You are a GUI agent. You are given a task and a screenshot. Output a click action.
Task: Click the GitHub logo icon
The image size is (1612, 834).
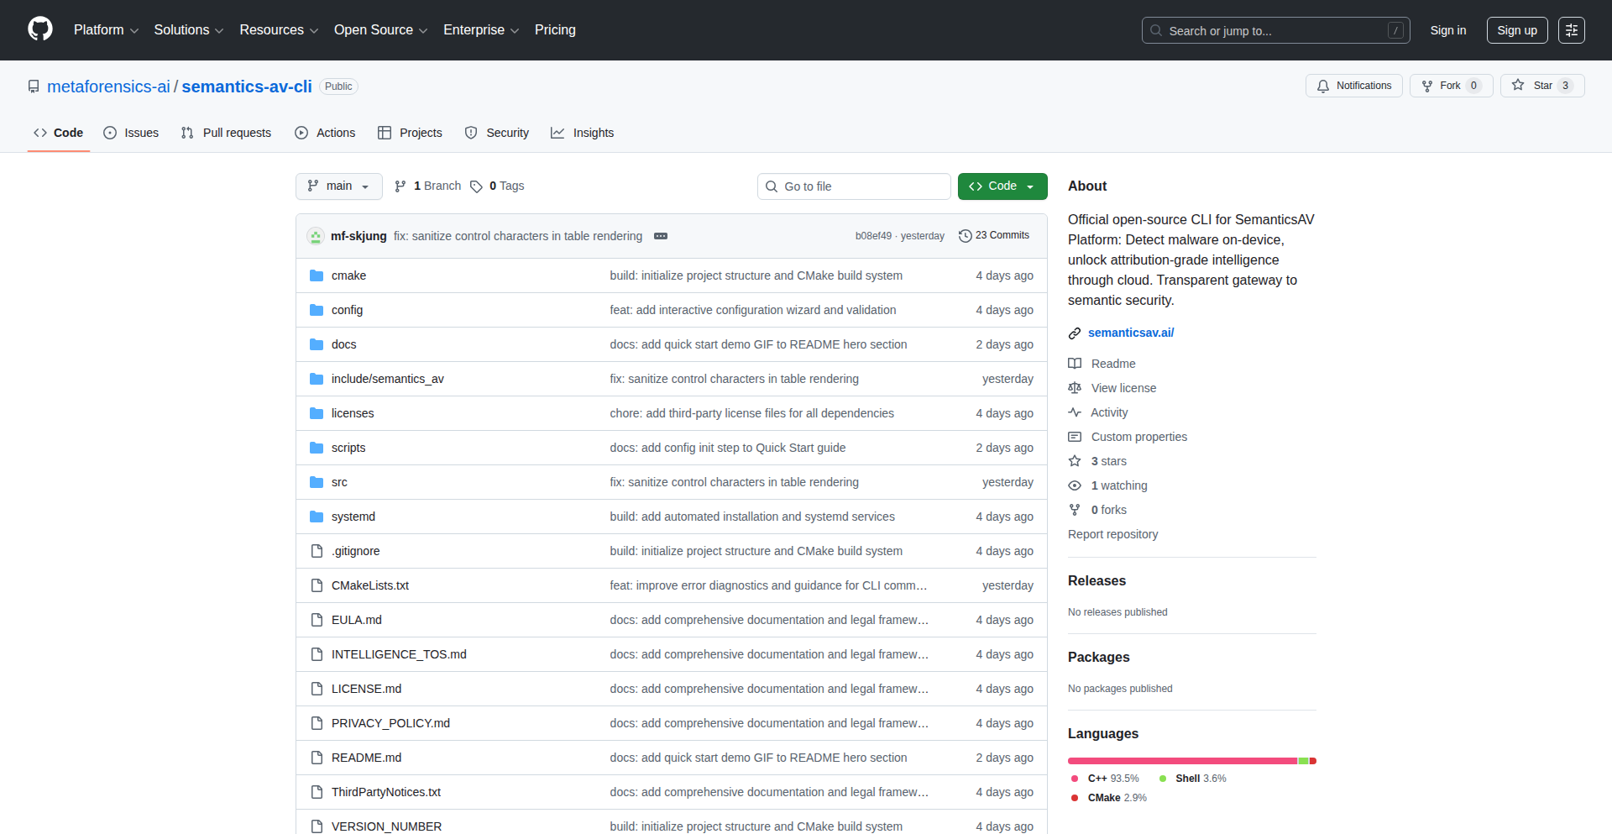coord(40,29)
